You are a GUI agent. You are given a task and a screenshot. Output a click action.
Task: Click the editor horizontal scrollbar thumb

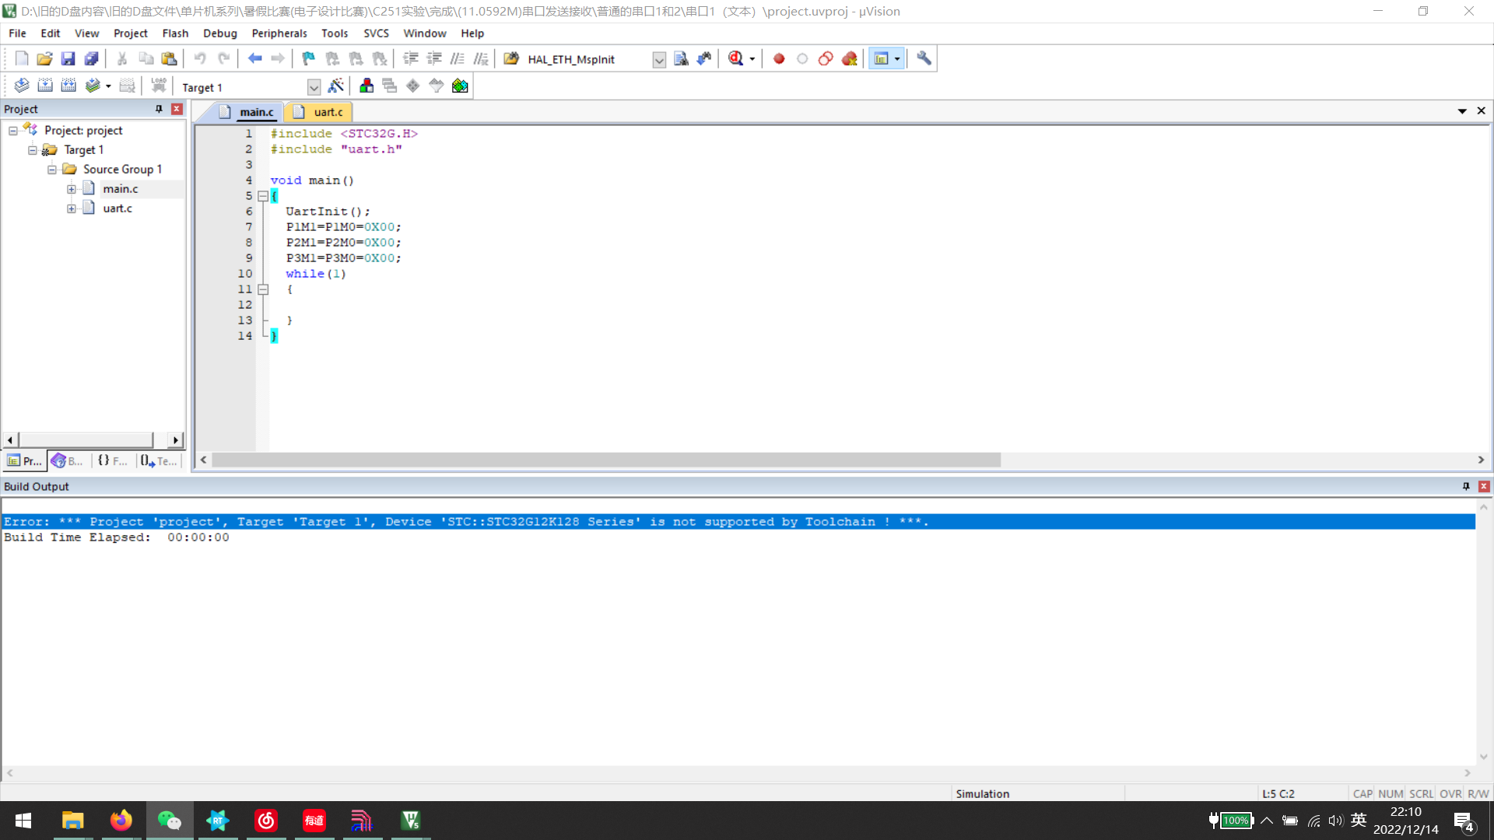click(x=607, y=460)
